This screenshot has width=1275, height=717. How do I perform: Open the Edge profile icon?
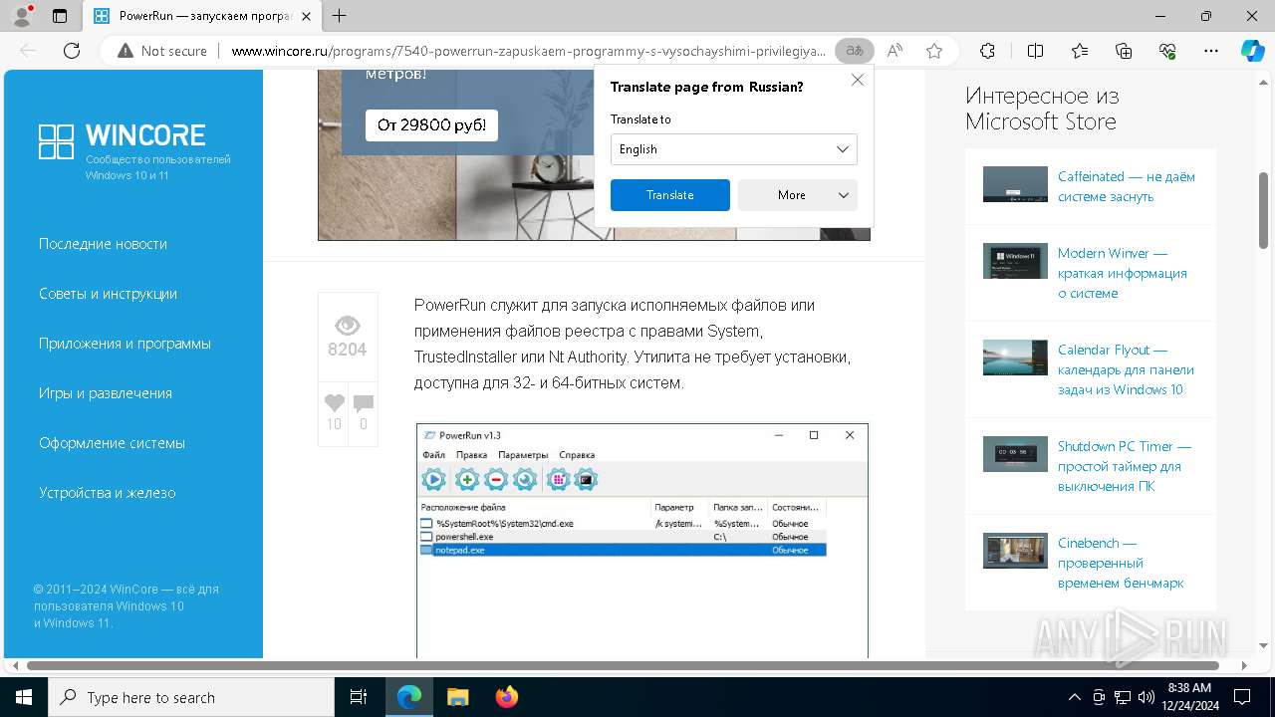(x=22, y=16)
